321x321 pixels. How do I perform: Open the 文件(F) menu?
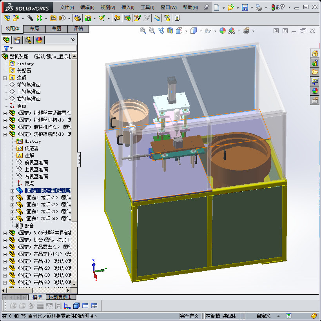tap(67, 7)
